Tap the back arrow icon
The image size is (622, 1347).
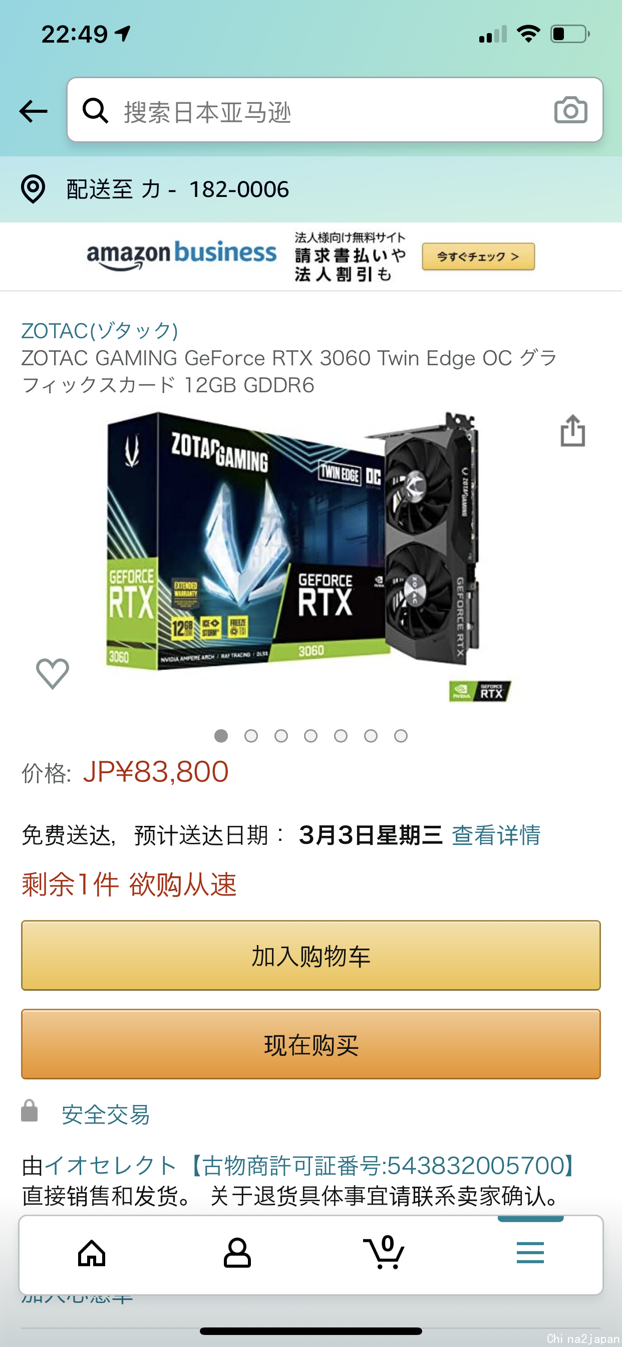[34, 111]
